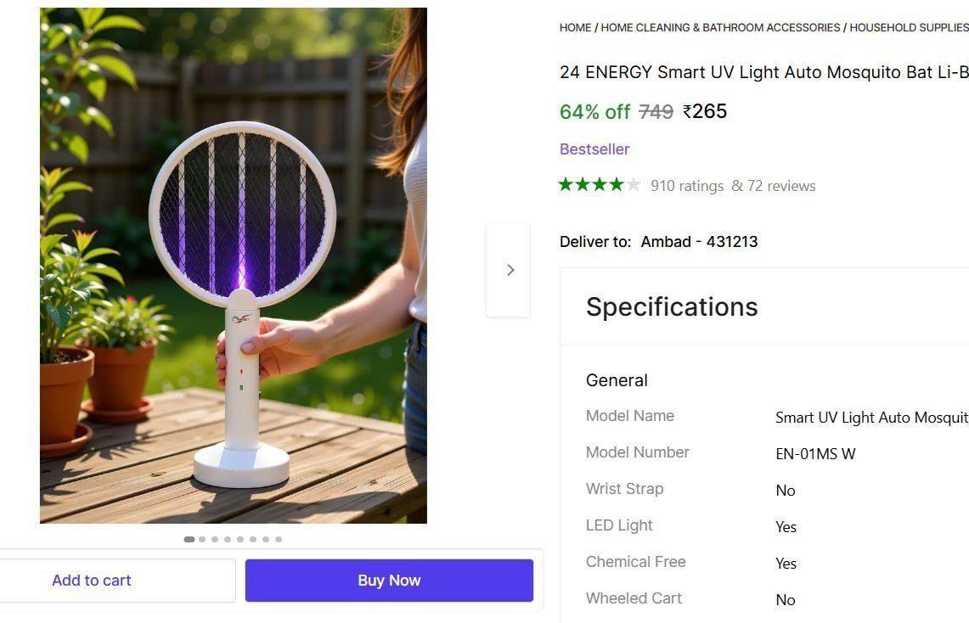Click the Add to cart button
969x623 pixels.
coord(91,581)
